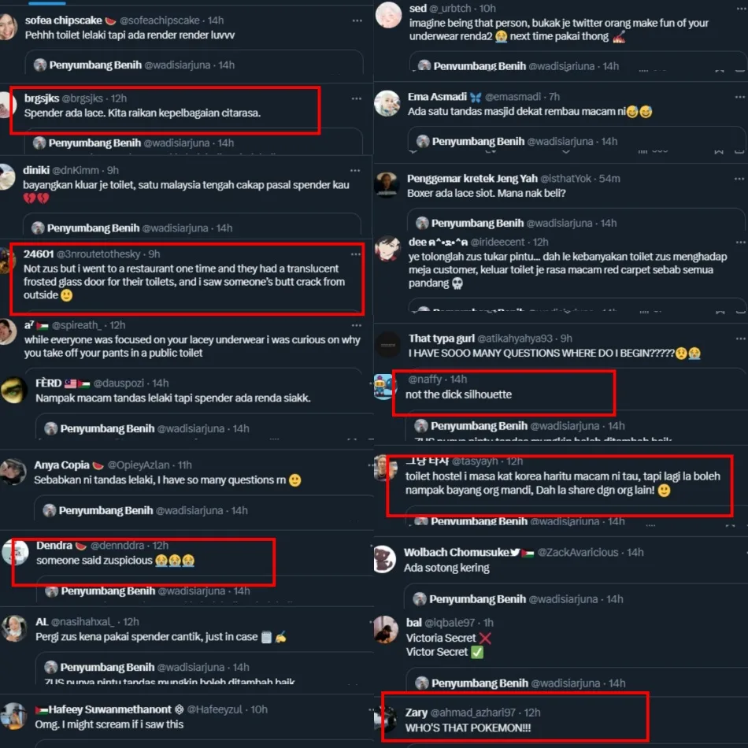Open more options on diniki's tweet
Screen dimensions: 748x748
tap(355, 170)
